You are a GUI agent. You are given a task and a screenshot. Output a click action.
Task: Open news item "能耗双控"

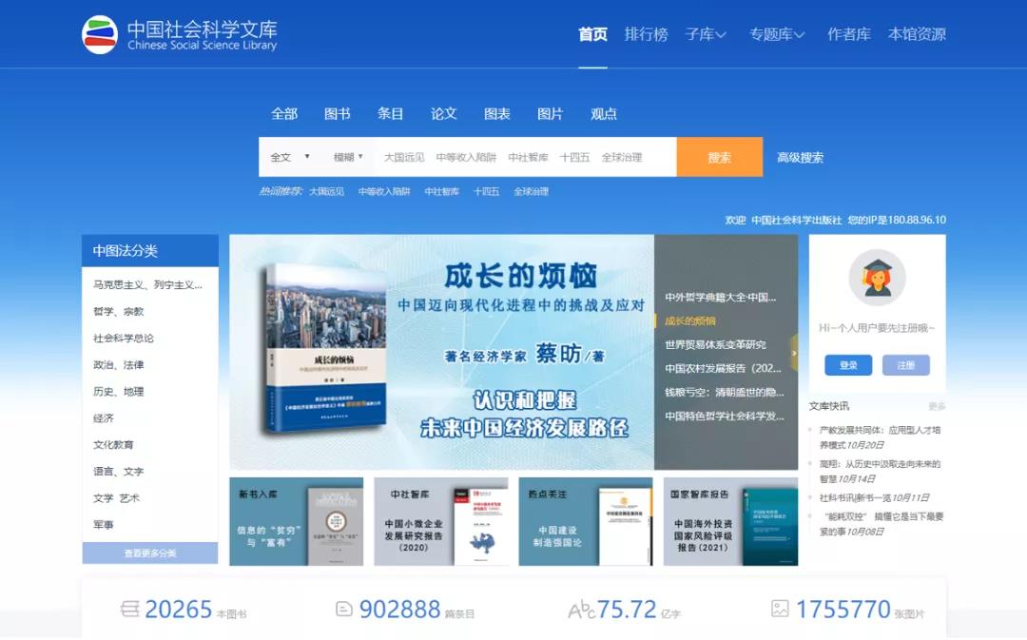[x=882, y=524]
